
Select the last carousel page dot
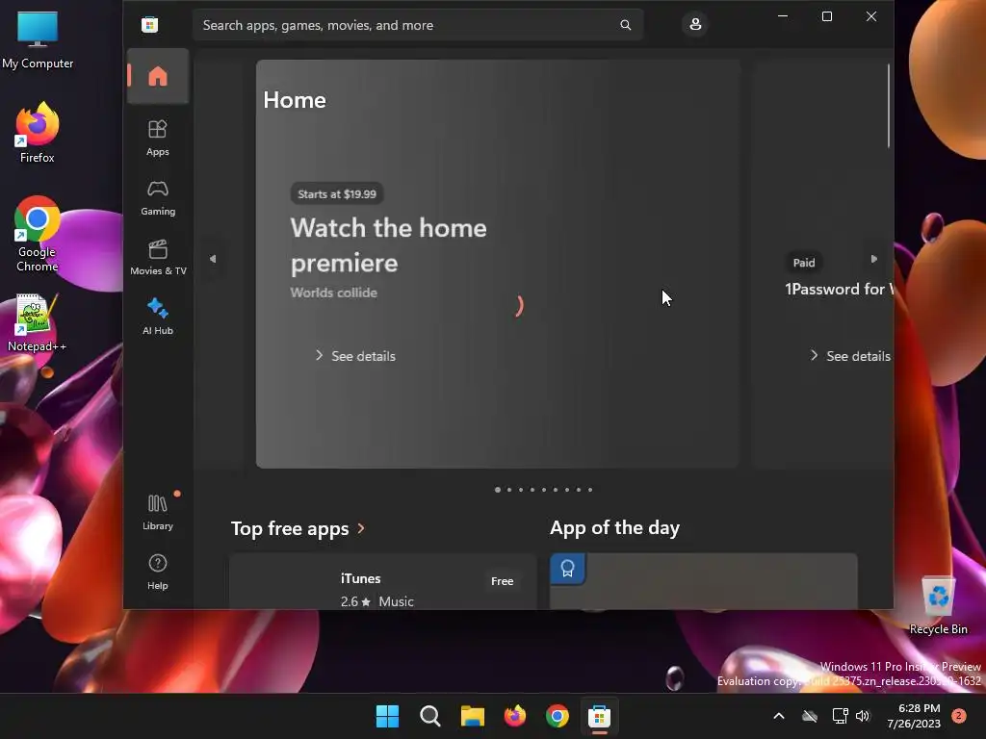590,490
